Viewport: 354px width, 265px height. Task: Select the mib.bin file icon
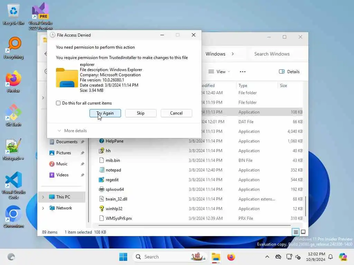click(102, 160)
